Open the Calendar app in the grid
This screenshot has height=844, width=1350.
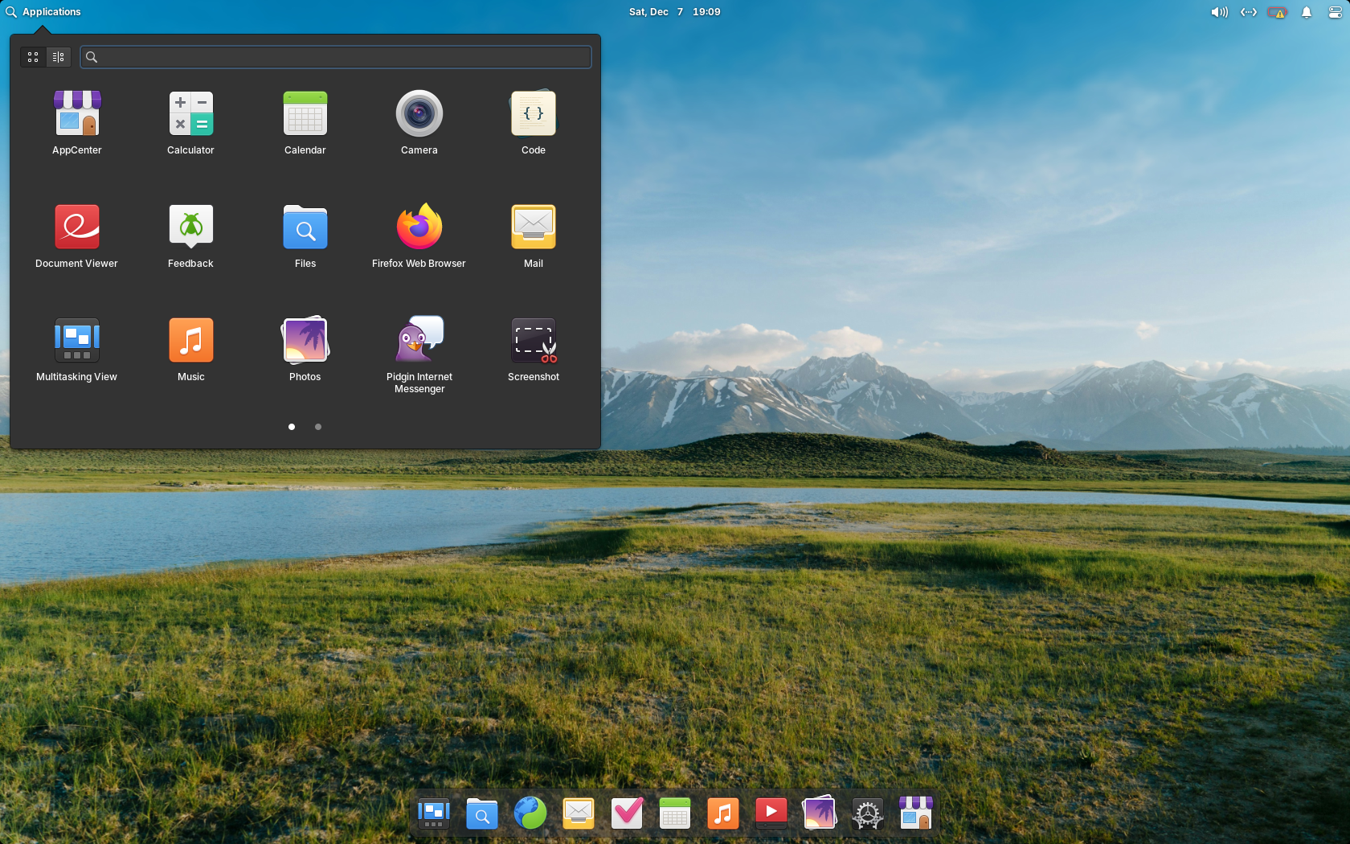305,122
